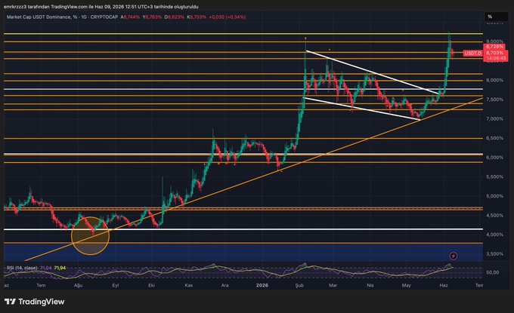
Task: Select the RSI (14, close) indicator label
Action: [22, 268]
